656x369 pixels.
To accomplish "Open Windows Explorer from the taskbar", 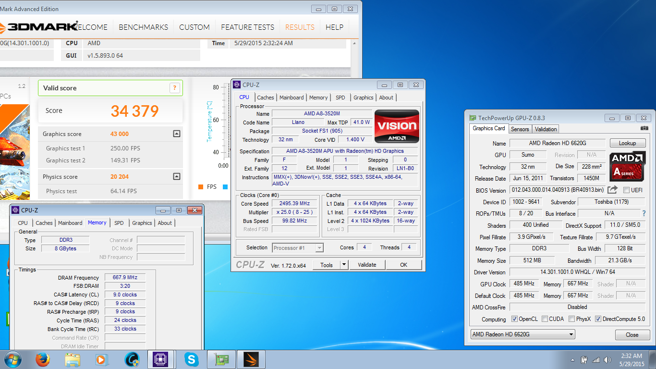I will coord(73,359).
